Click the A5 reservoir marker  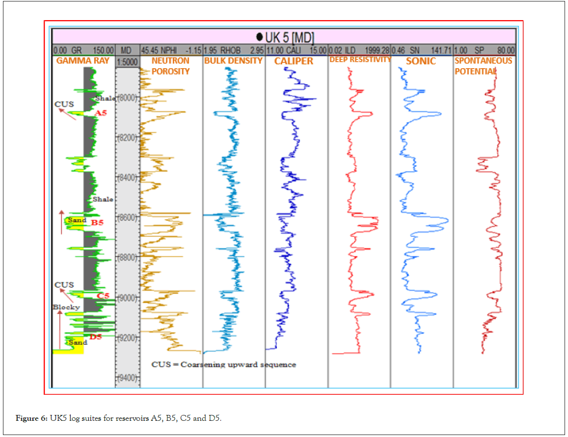click(x=101, y=113)
